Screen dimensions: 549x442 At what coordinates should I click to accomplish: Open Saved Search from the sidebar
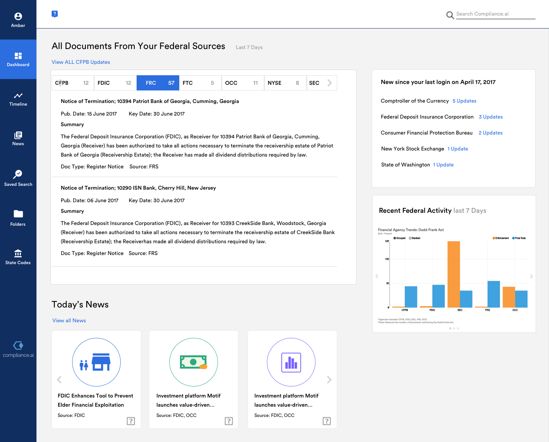point(18,178)
